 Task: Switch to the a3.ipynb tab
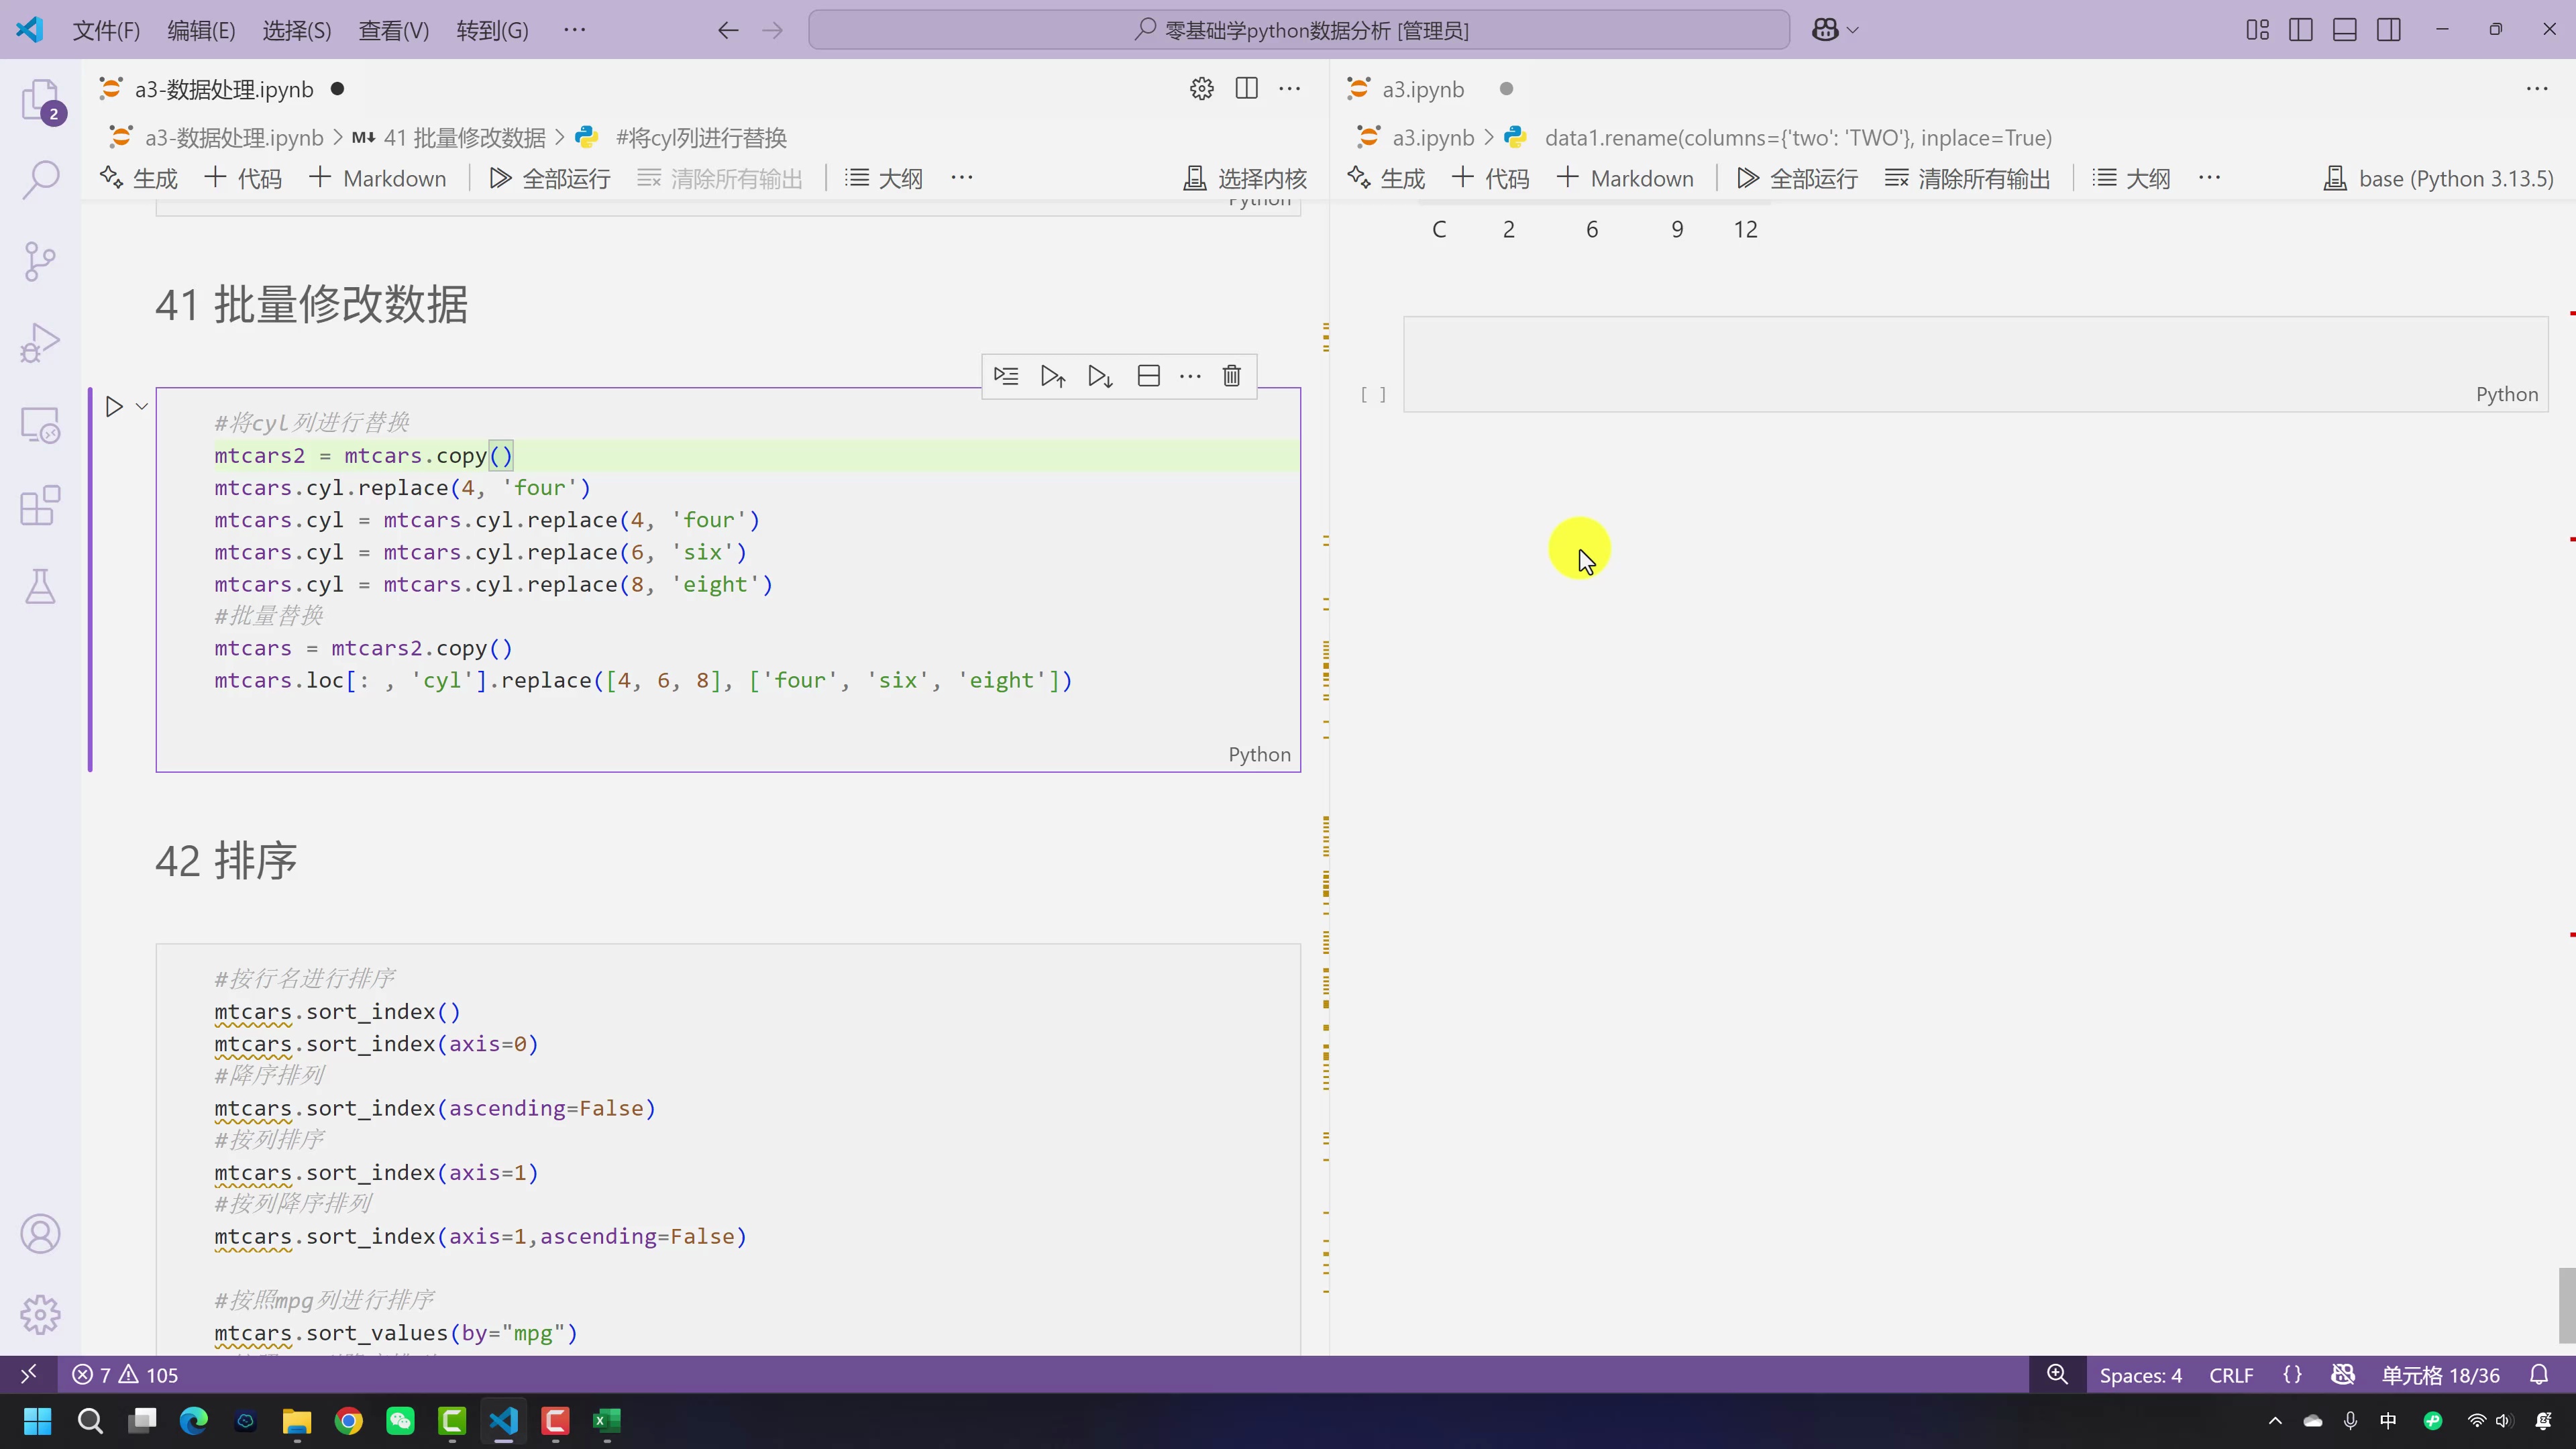click(x=1422, y=89)
